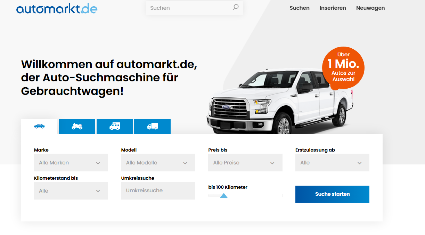Select the truck vehicle type tab

[x=152, y=126]
